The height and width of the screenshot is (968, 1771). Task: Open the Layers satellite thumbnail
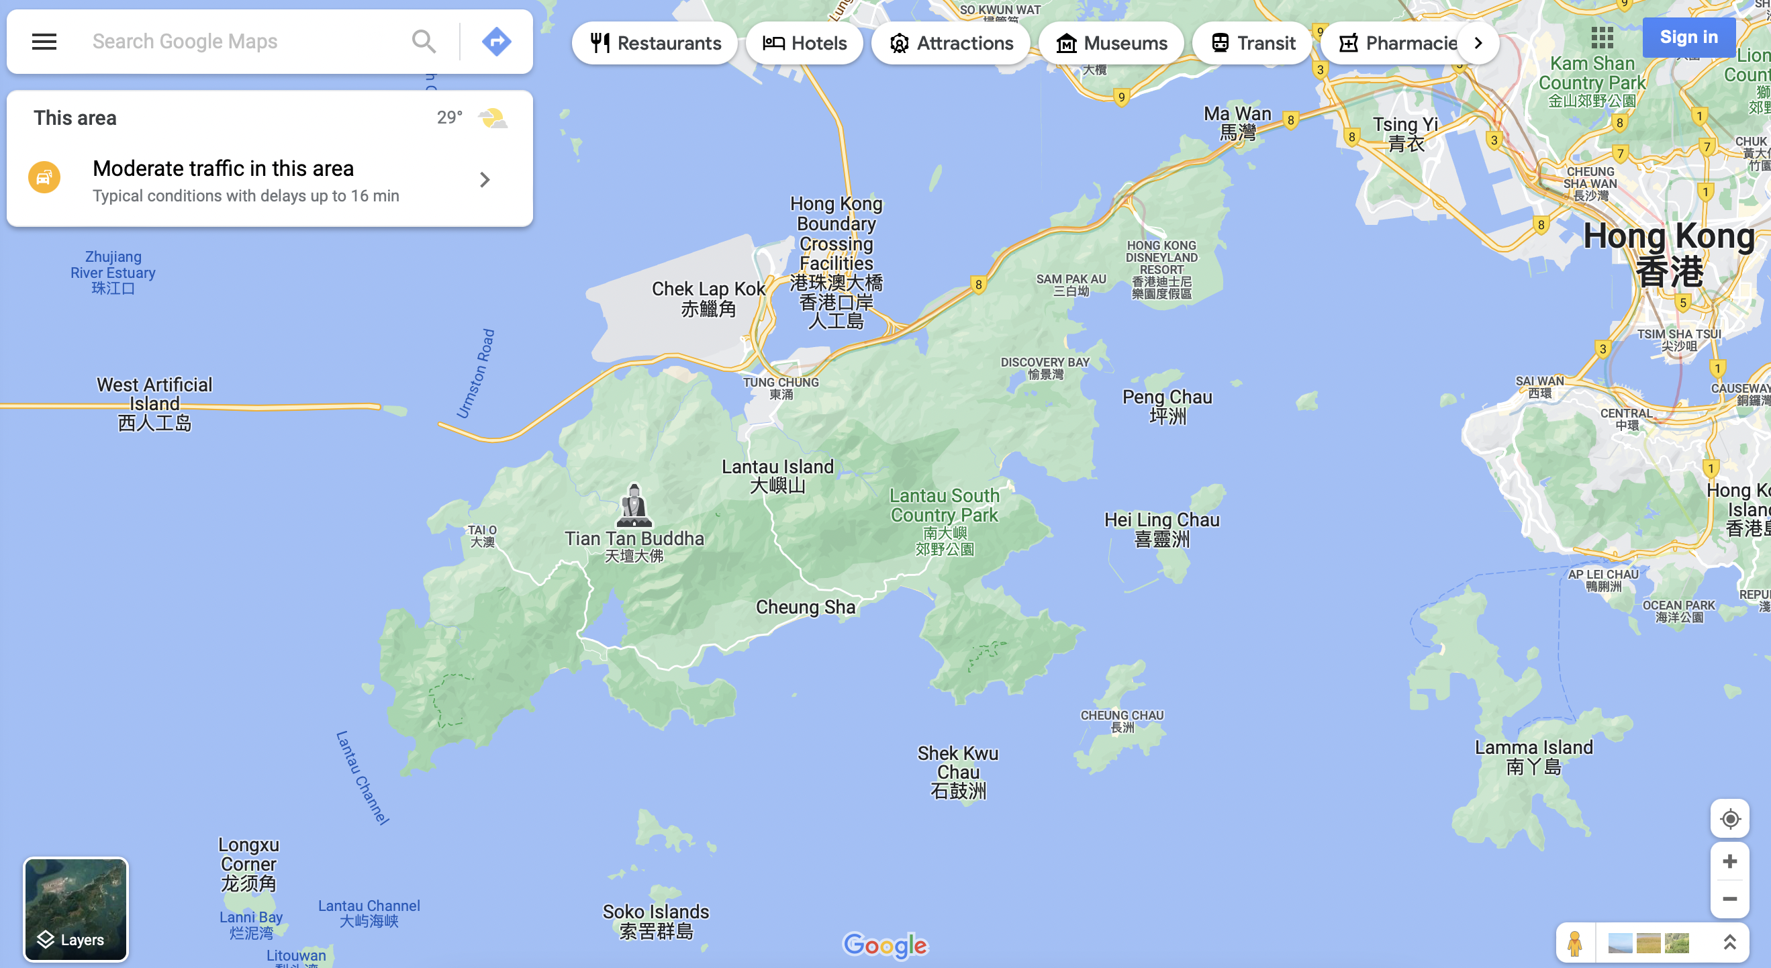[x=76, y=909]
